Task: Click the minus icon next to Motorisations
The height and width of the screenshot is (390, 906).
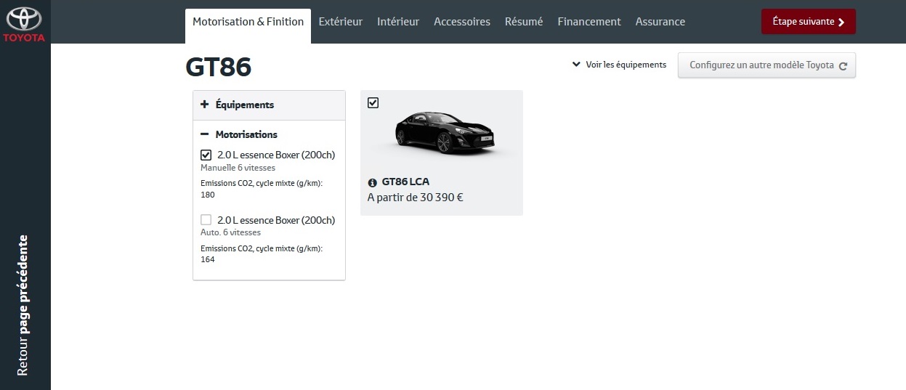Action: pyautogui.click(x=205, y=134)
